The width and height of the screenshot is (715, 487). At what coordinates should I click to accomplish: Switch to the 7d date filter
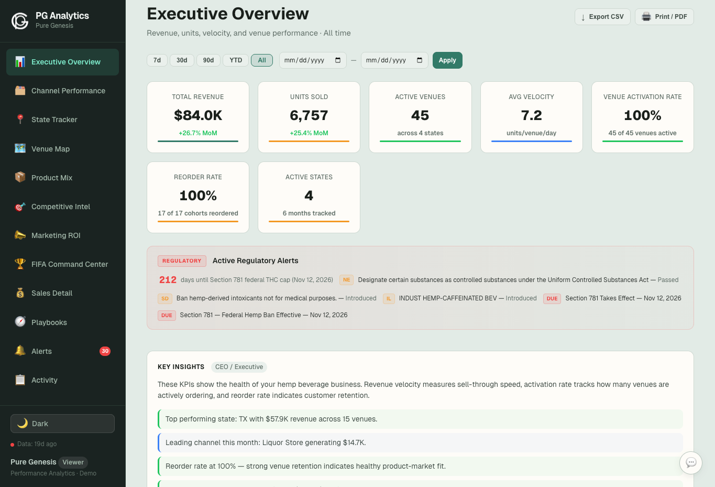(157, 60)
